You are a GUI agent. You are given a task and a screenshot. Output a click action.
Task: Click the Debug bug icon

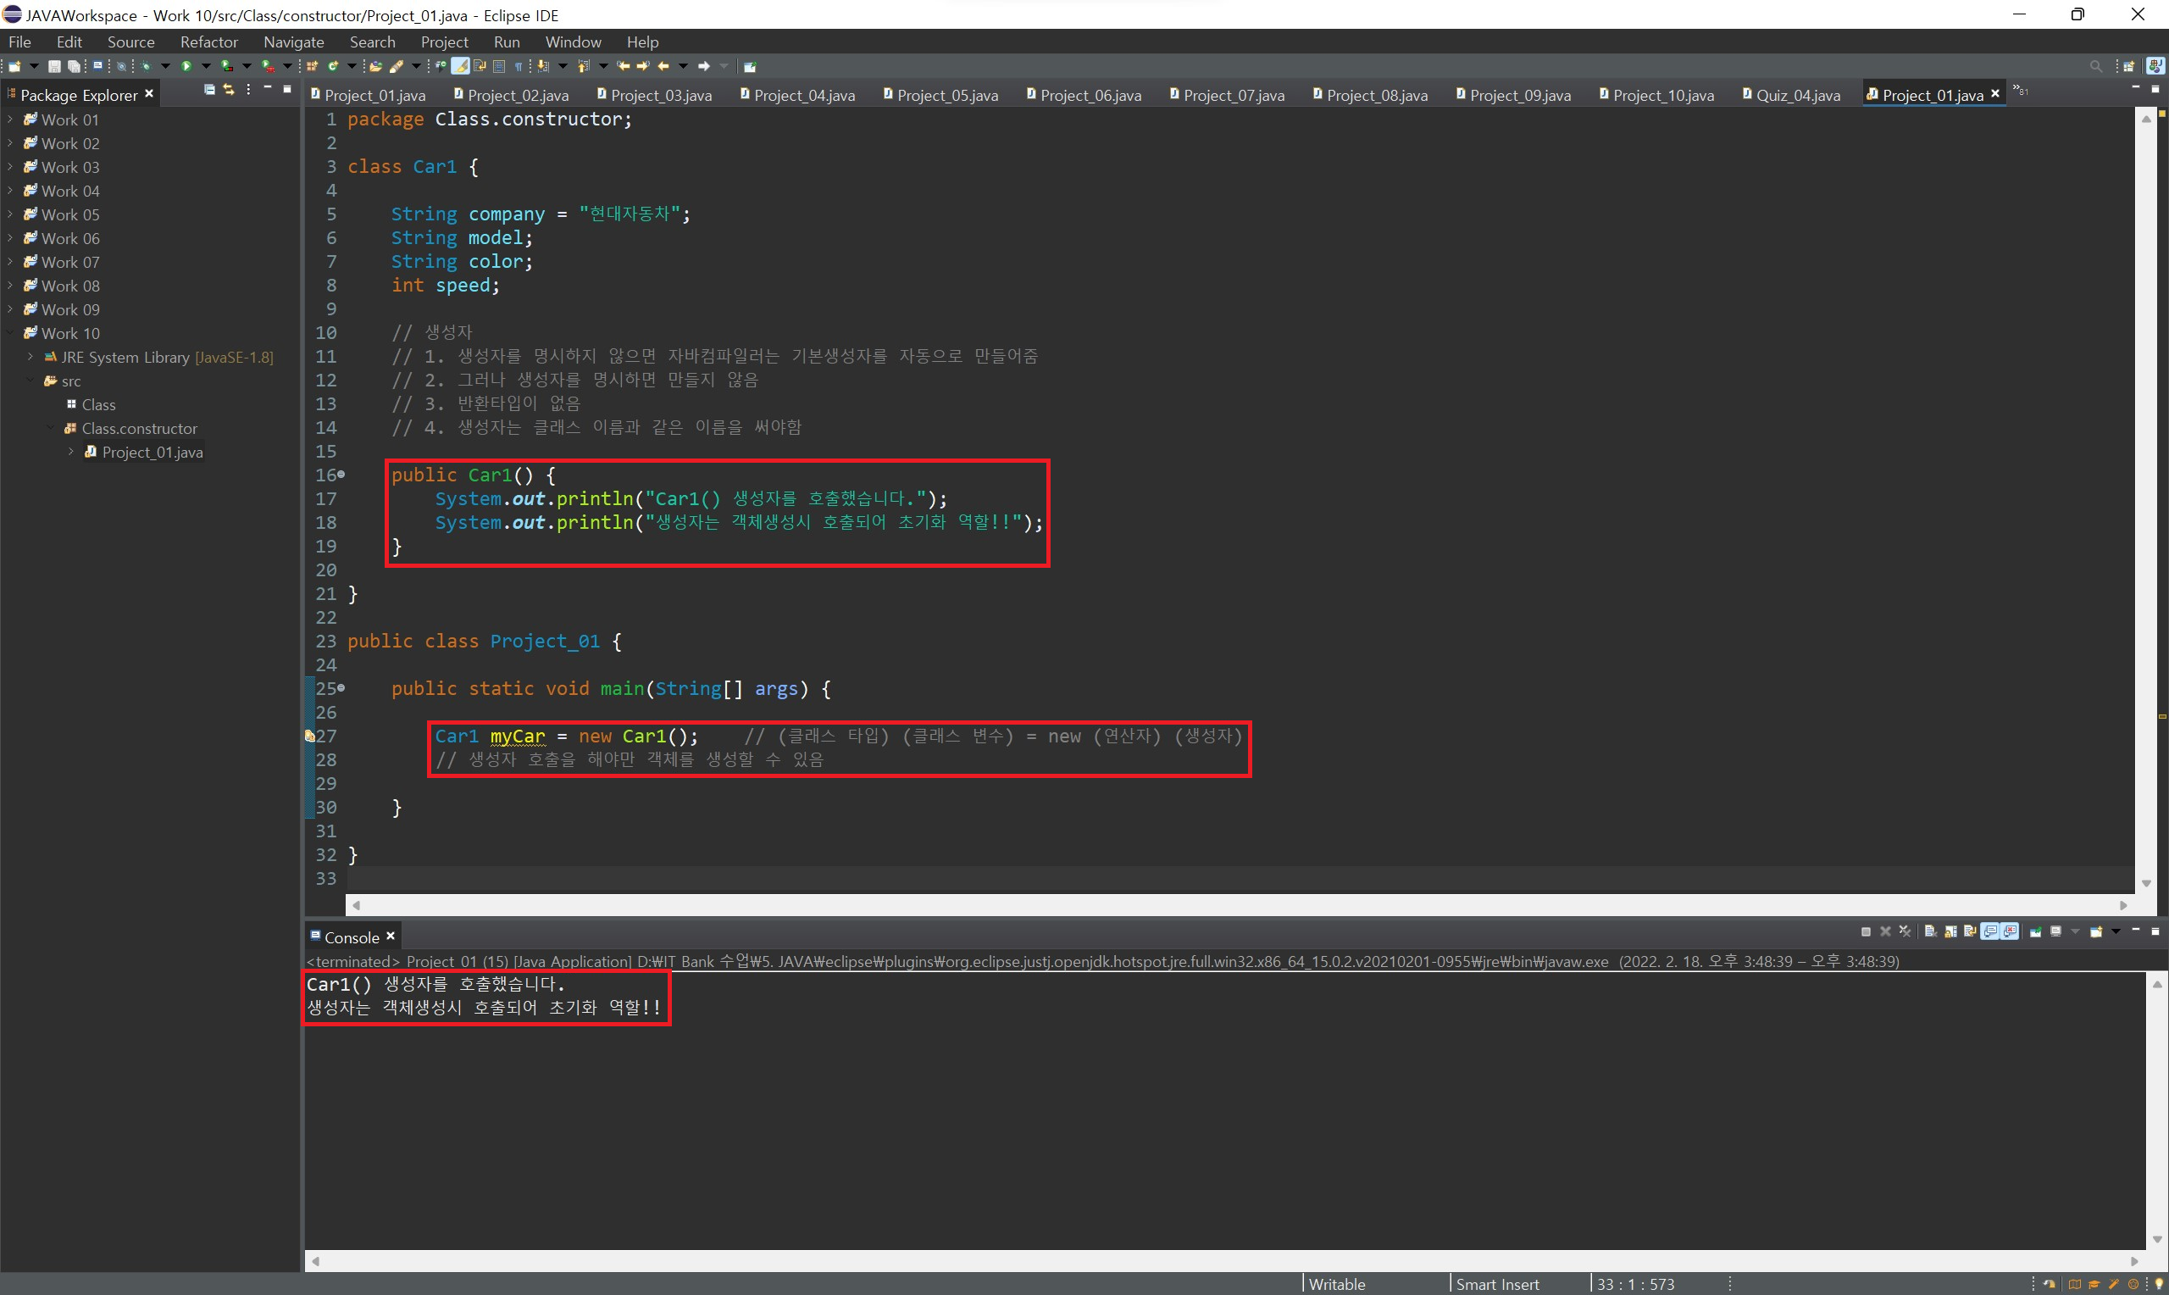146,66
